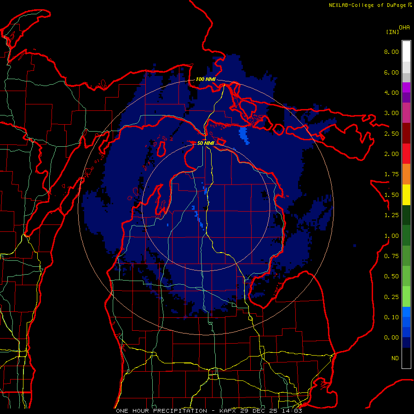This screenshot has height=414, width=414.
Task: Click the 8.00 legend value
Action: [391, 52]
